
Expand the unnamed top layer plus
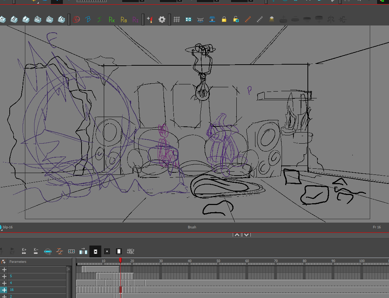pyautogui.click(x=4, y=270)
